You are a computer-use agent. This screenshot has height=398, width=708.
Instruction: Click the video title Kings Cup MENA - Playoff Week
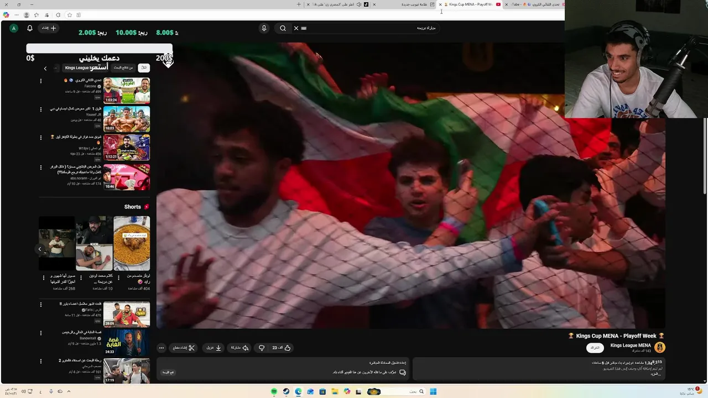(x=616, y=336)
